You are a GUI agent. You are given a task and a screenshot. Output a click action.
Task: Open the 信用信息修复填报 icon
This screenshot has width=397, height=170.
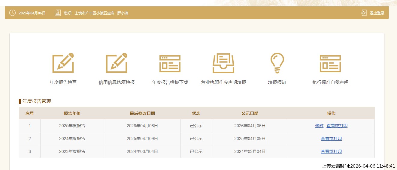pos(117,63)
